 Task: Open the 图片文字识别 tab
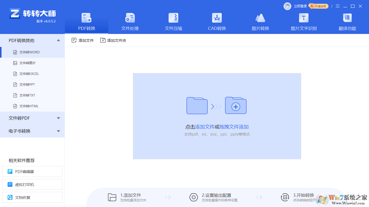[304, 22]
